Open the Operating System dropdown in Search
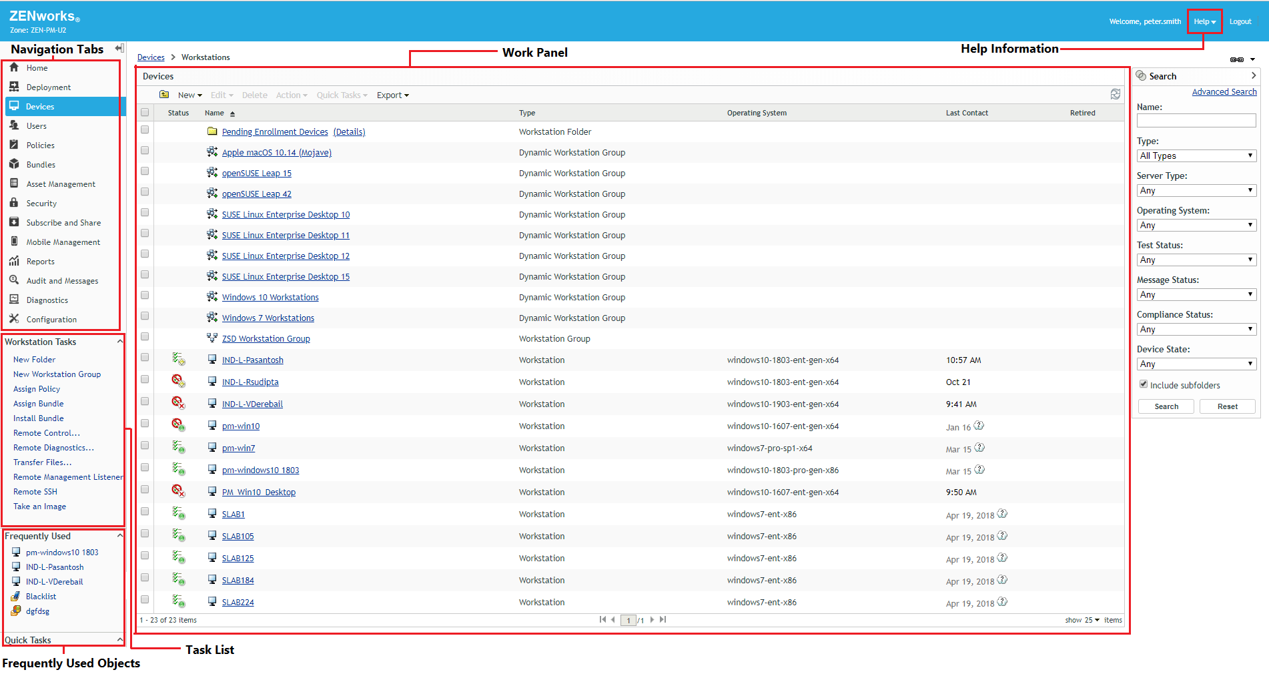The image size is (1269, 676). coord(1196,226)
